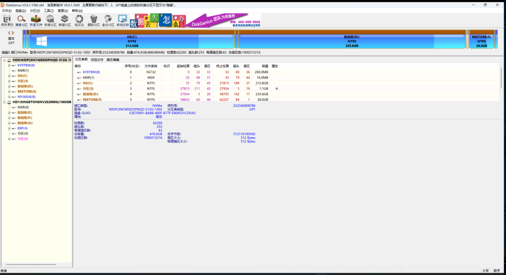The width and height of the screenshot is (506, 275).
Task: Expand the SYSTEM(0) node in the disk tree
Action: click(9, 65)
